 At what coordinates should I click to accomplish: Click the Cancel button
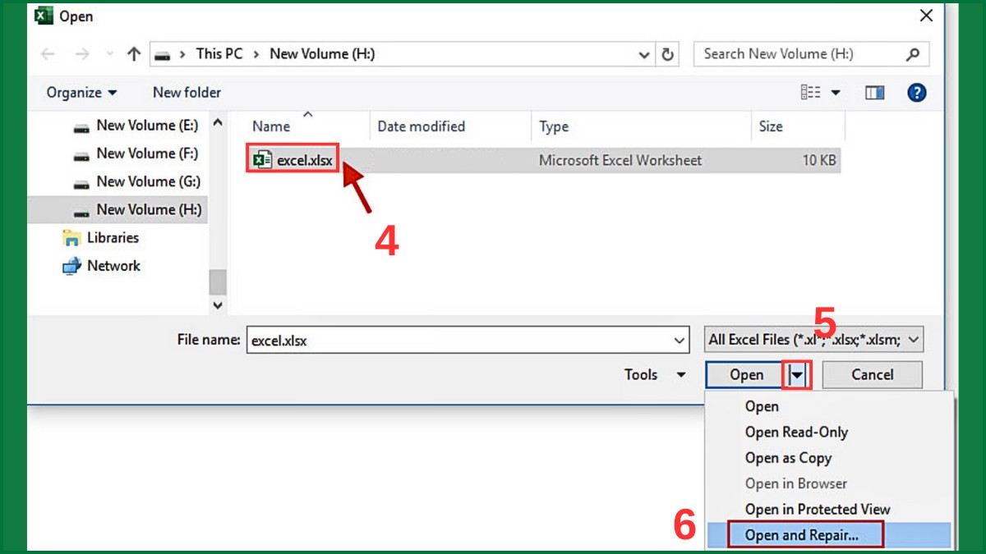[x=872, y=374]
